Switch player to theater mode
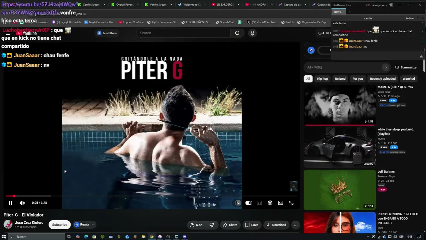Image resolution: width=426 pixels, height=240 pixels. click(x=281, y=203)
